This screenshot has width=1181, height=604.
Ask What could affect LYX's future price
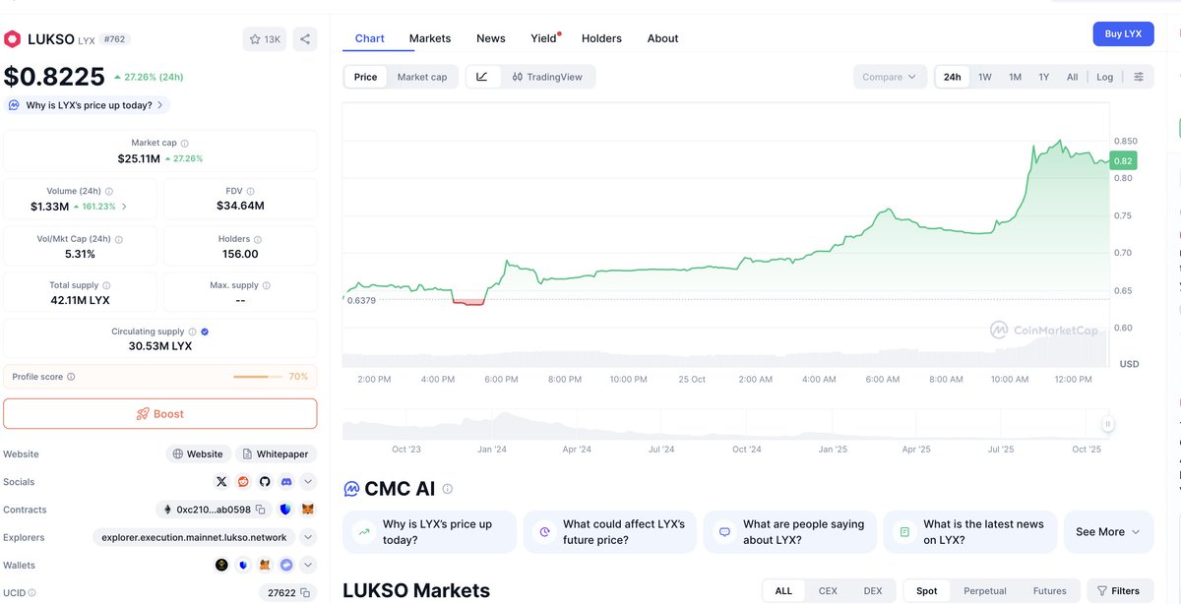point(609,531)
